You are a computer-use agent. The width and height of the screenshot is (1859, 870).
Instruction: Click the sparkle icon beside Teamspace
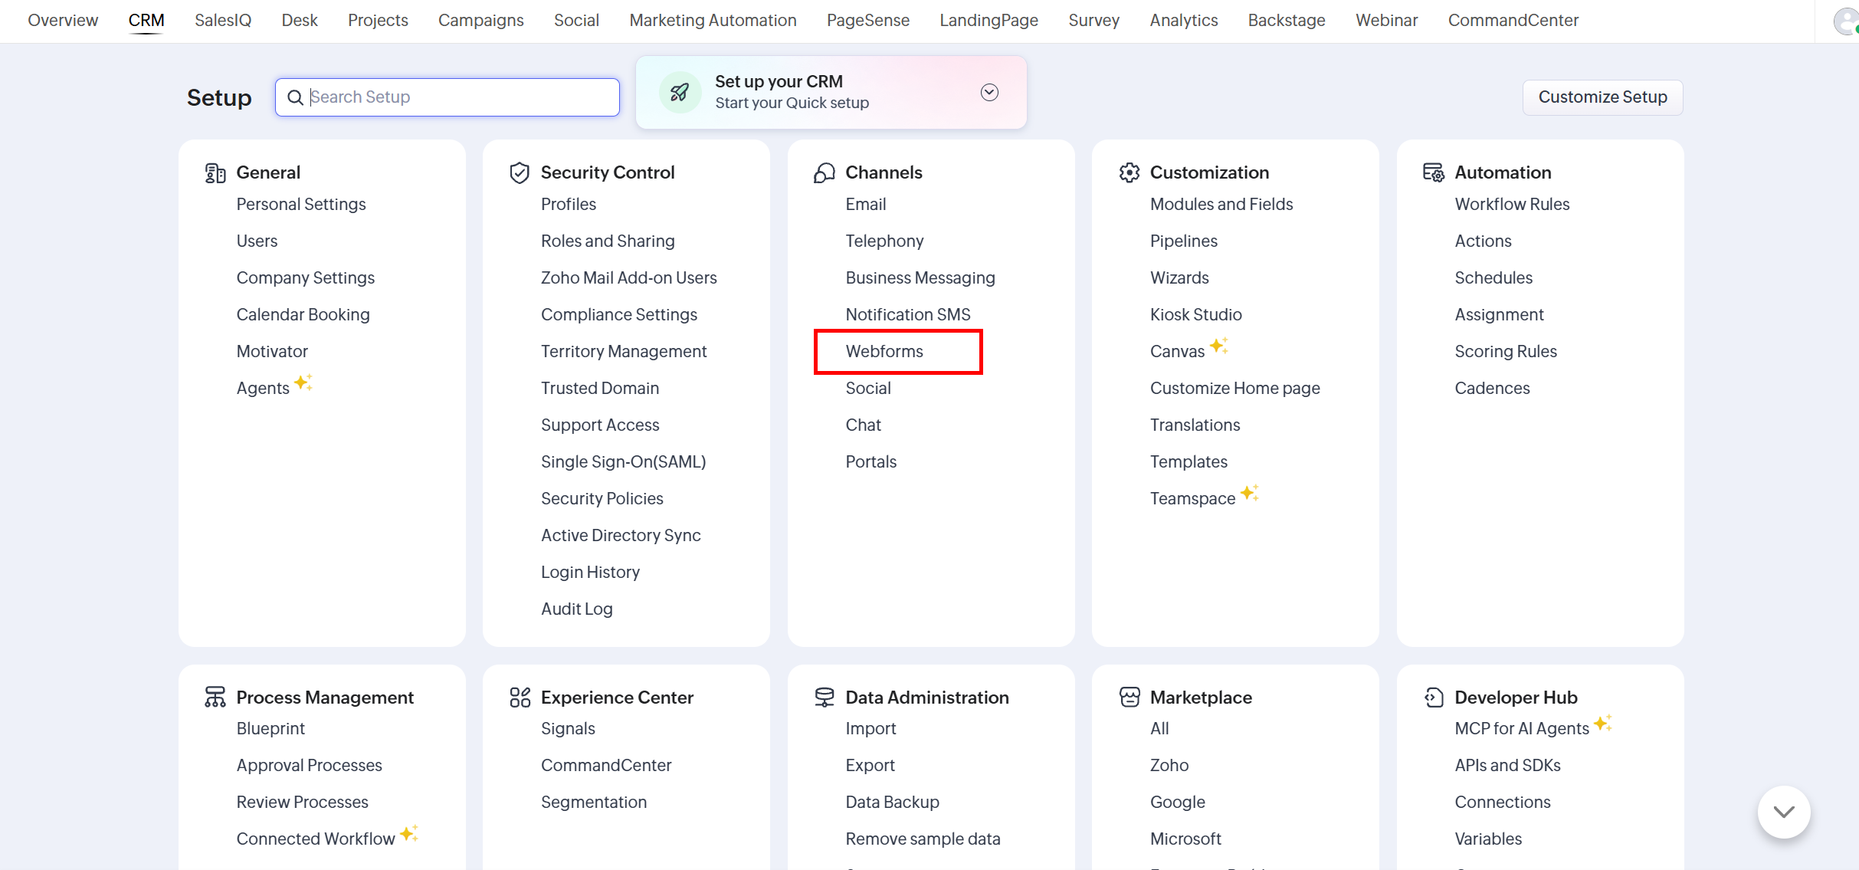1250,492
